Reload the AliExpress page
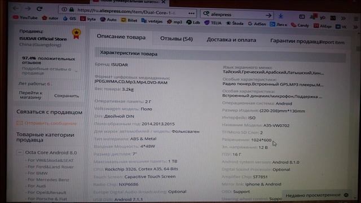Screen dimensions: 361x203 click(39, 9)
